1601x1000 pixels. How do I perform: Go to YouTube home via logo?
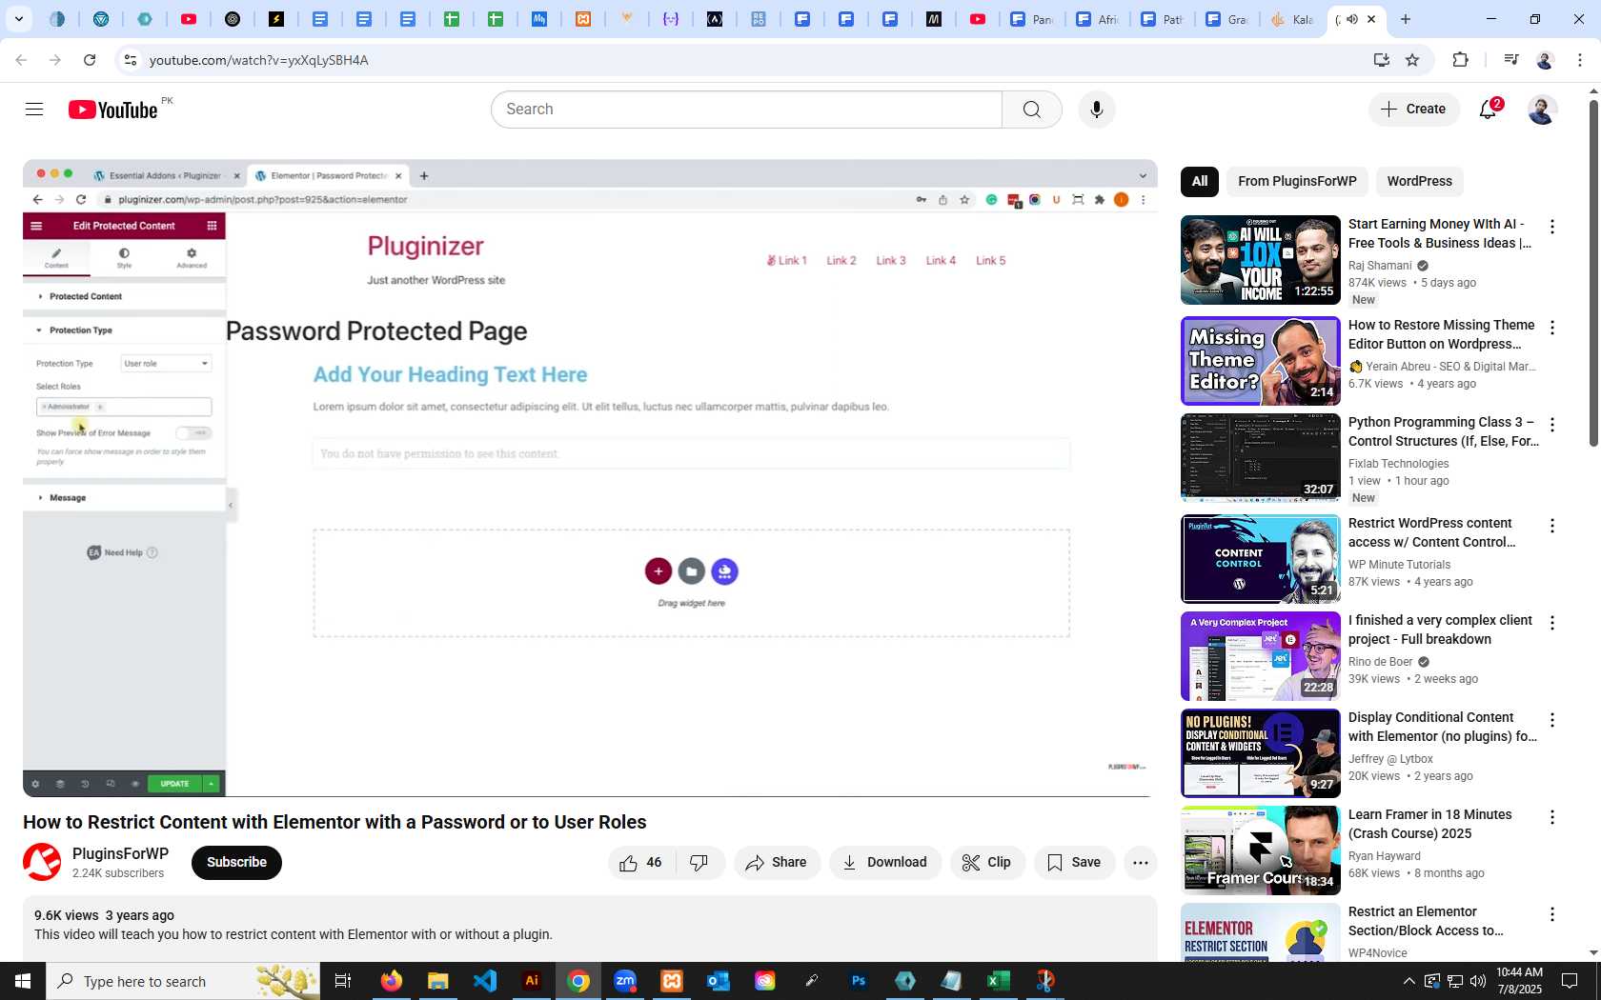pyautogui.click(x=112, y=110)
